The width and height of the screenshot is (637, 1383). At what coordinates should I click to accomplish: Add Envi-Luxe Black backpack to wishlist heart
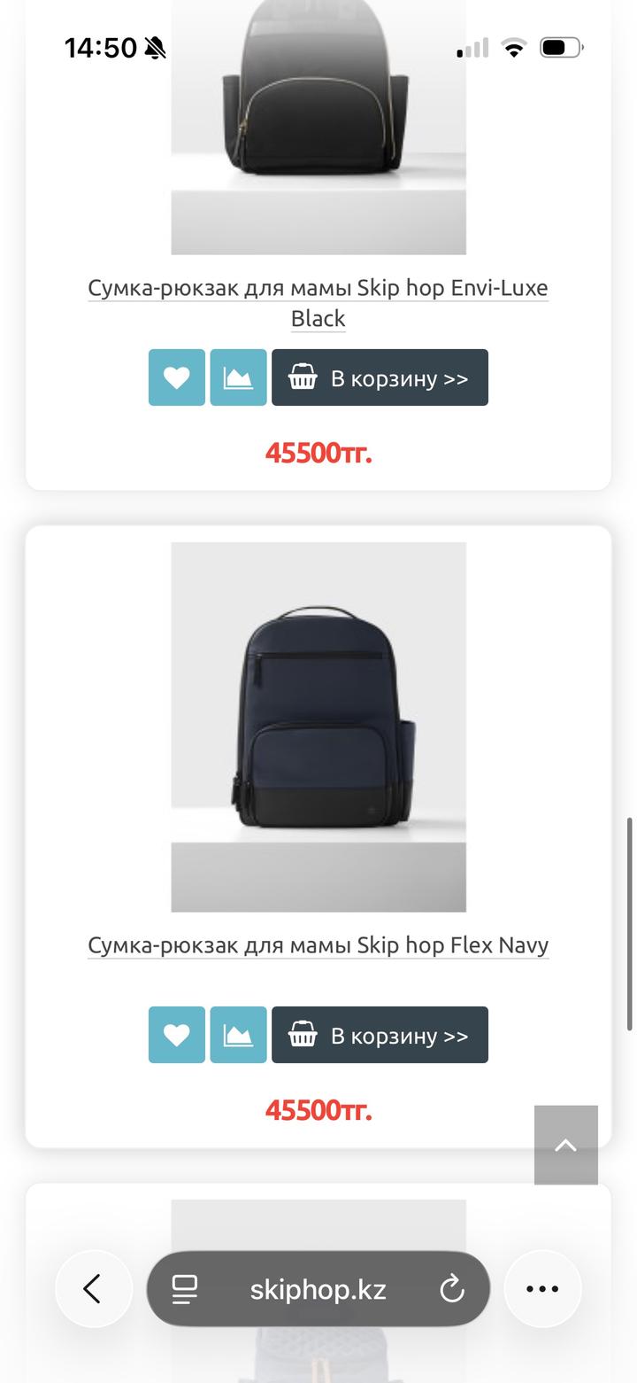(177, 377)
